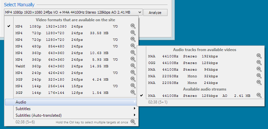Expand Subtitles (Auto-translated) submenu
The height and width of the screenshot is (129, 268).
pyautogui.click(x=71, y=115)
